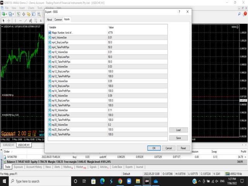Click the dialog Help question mark
This screenshot has width=248, height=186.
pos(179,12)
